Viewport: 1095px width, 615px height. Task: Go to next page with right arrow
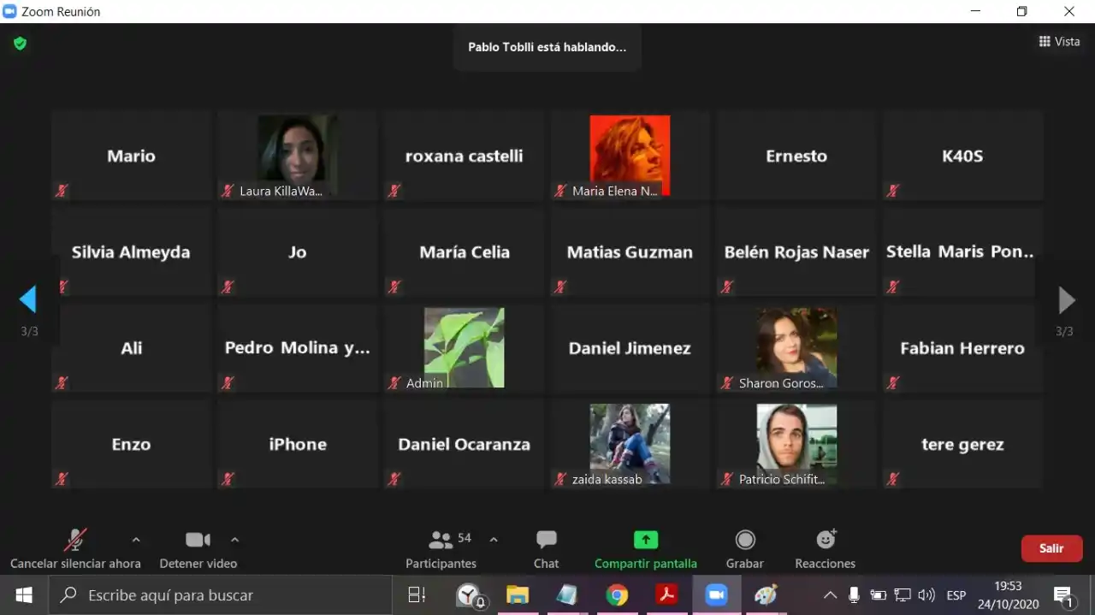pyautogui.click(x=1066, y=300)
